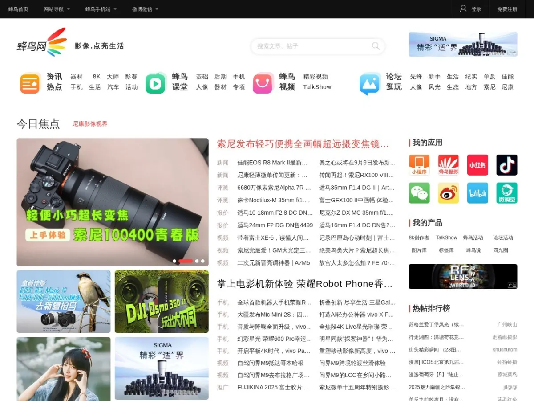Select the first carousel dot
The height and width of the screenshot is (401, 534).
(174, 261)
